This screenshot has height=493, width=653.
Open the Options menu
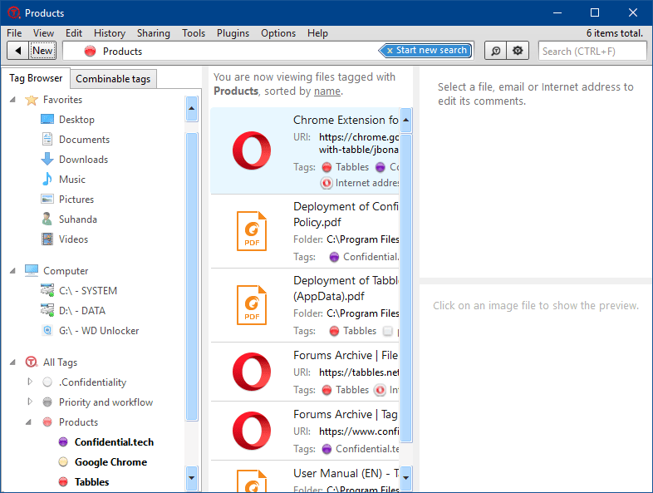point(278,33)
